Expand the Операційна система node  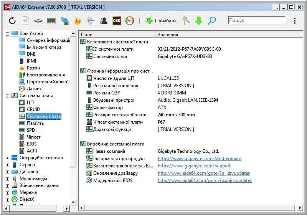pos(7,158)
